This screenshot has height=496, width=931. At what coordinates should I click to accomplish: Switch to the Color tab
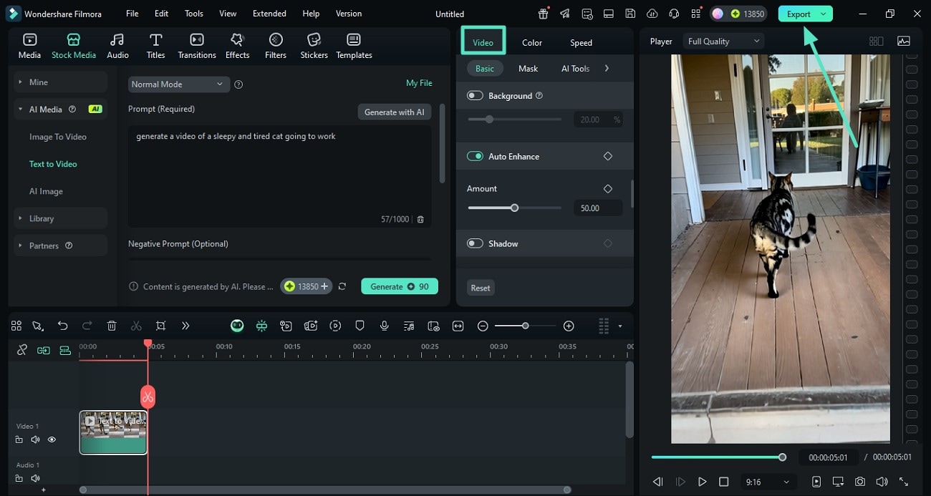coord(532,42)
